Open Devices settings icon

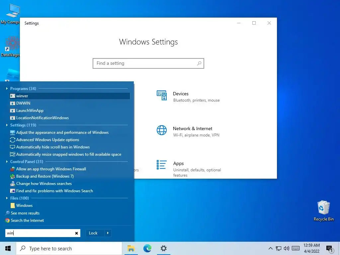click(162, 95)
